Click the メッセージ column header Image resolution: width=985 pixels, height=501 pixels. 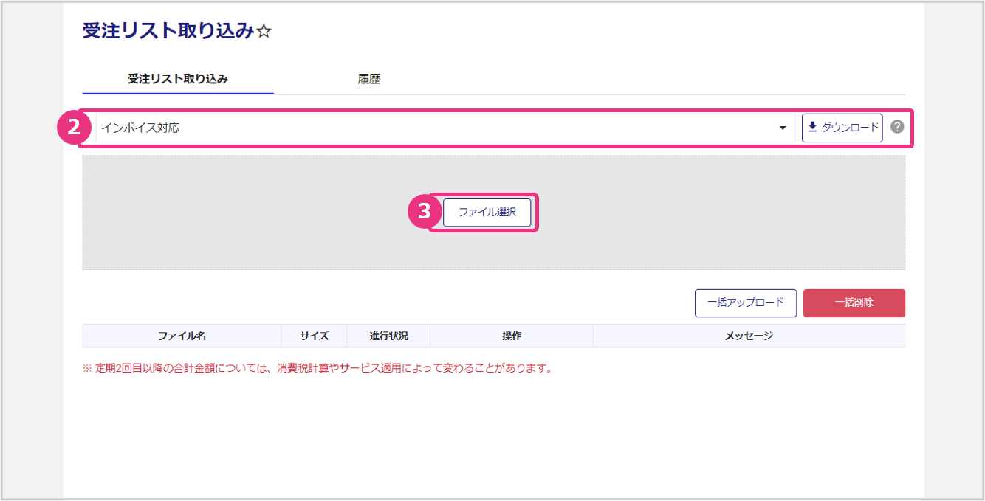pos(748,336)
